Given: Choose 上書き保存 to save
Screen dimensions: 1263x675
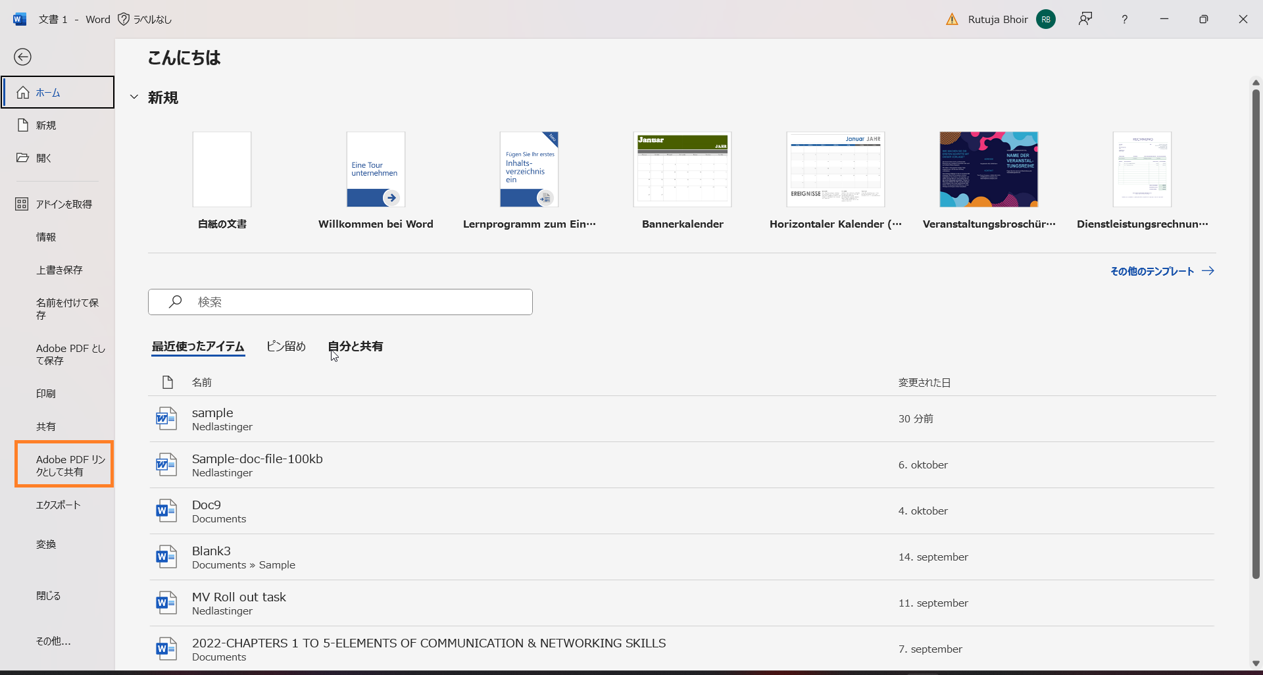Looking at the screenshot, I should (x=58, y=270).
